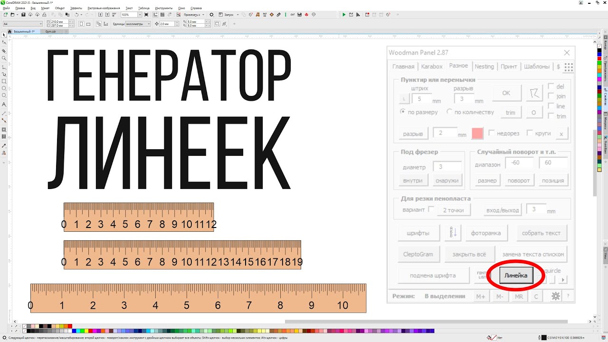Select the Shape edit tool
This screenshot has width=608, height=342.
4,42
